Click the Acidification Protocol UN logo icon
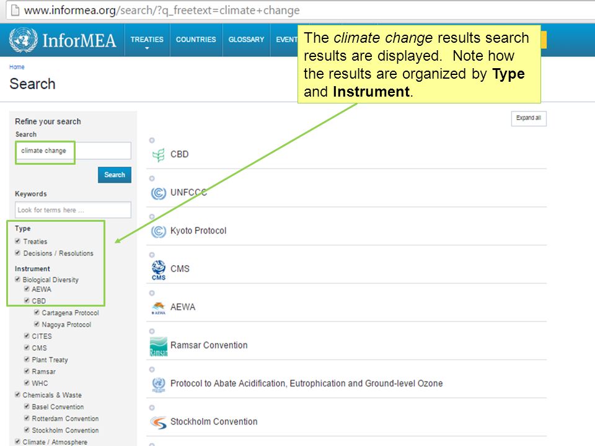595x446 pixels. 158,385
